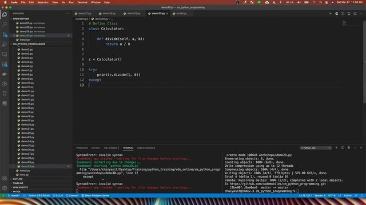Close the demo30.py editor tab
The width and height of the screenshot is (366, 205).
point(167,14)
